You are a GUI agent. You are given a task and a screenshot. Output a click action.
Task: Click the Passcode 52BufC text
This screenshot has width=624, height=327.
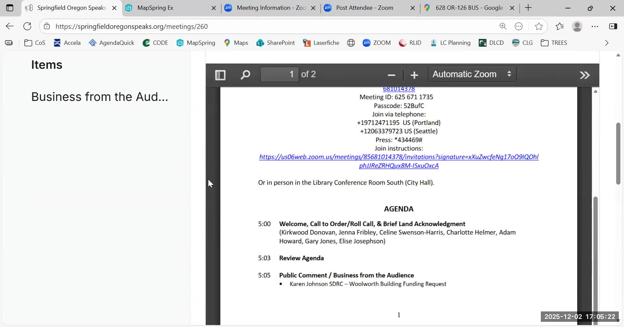pos(399,106)
